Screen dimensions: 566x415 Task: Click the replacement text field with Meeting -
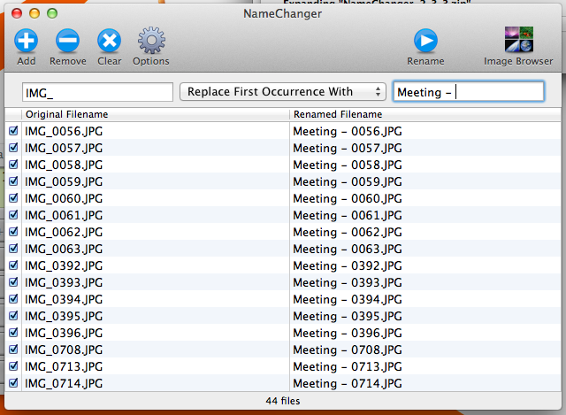(468, 92)
